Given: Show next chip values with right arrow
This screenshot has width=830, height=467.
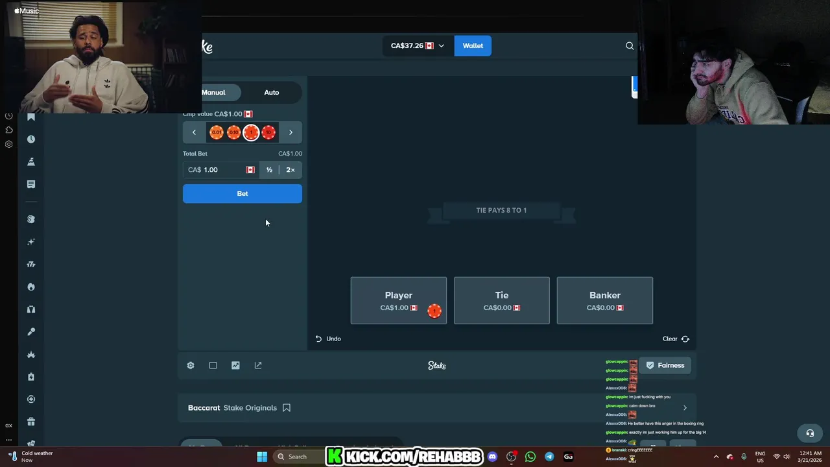Looking at the screenshot, I should point(290,132).
